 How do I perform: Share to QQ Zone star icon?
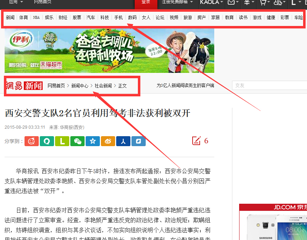click(92, 141)
